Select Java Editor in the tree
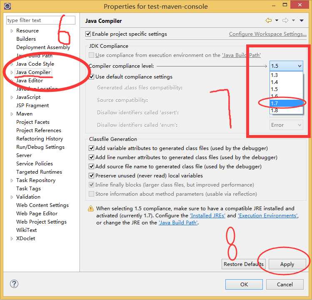 30,81
